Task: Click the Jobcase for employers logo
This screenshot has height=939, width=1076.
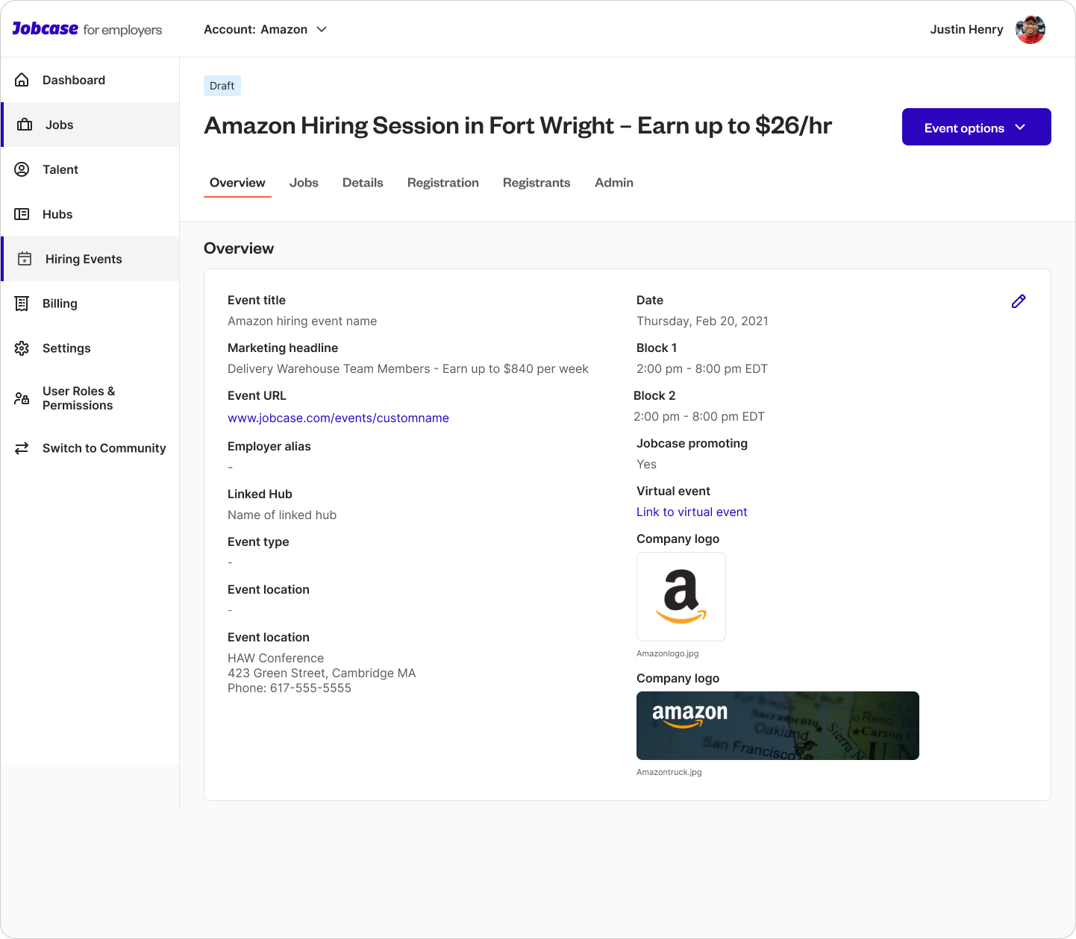Action: tap(87, 29)
